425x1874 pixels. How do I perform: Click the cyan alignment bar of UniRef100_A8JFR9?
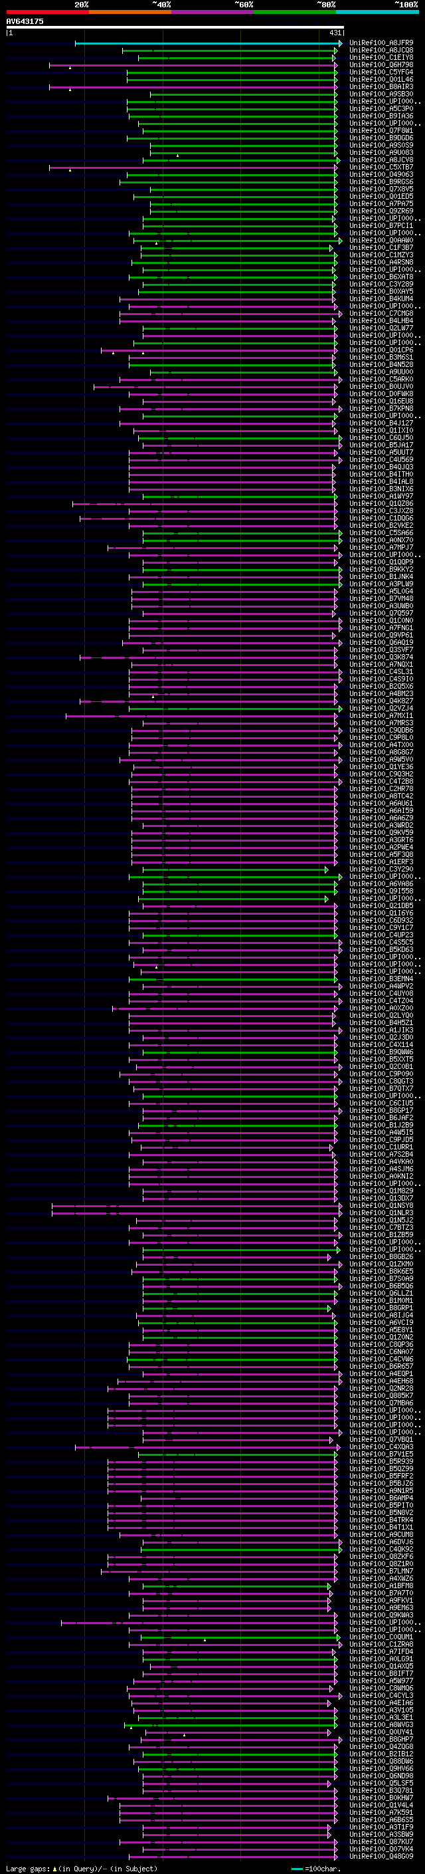208,43
